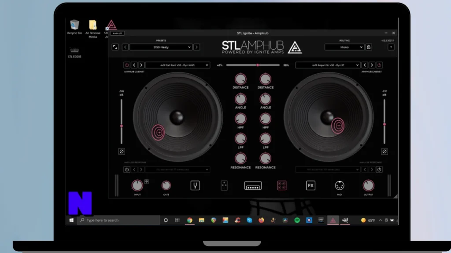Toggle left Impulse Response power
451x253 pixels.
coord(126,170)
